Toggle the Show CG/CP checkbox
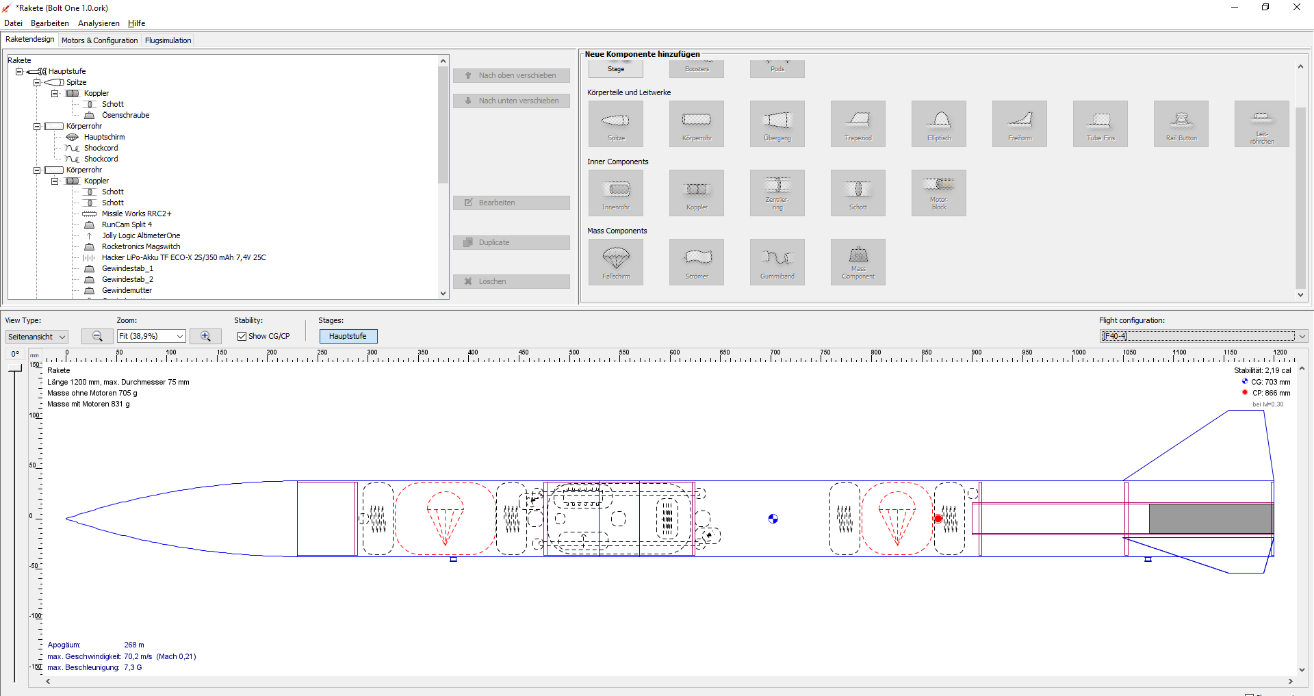1314x696 pixels. 242,336
